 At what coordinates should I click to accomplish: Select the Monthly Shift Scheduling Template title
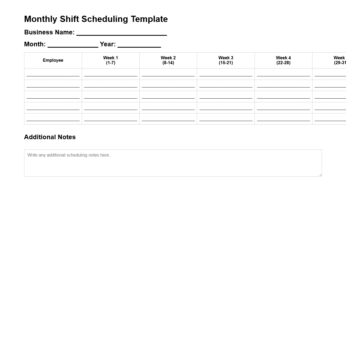click(x=96, y=19)
